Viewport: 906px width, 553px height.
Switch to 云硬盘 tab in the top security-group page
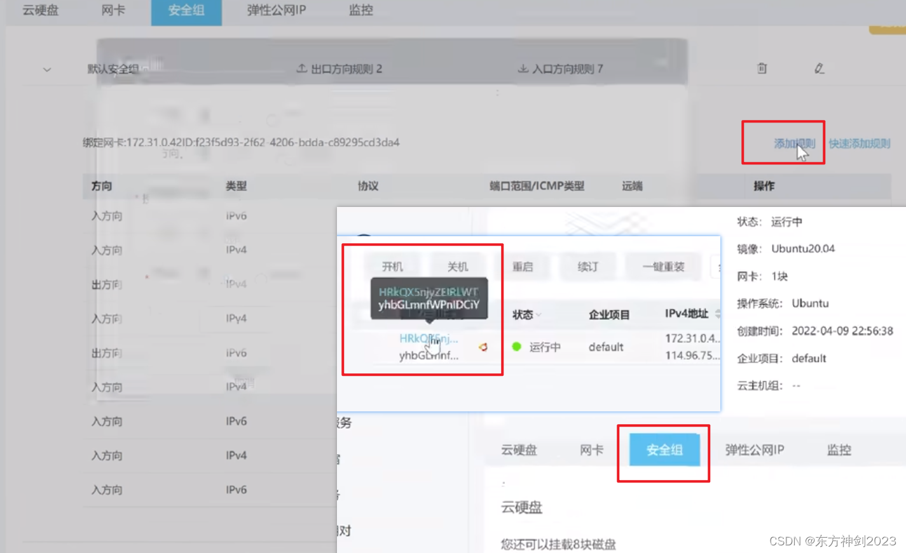[41, 10]
